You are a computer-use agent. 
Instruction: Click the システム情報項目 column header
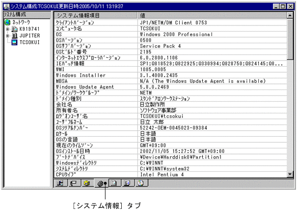click(95, 15)
